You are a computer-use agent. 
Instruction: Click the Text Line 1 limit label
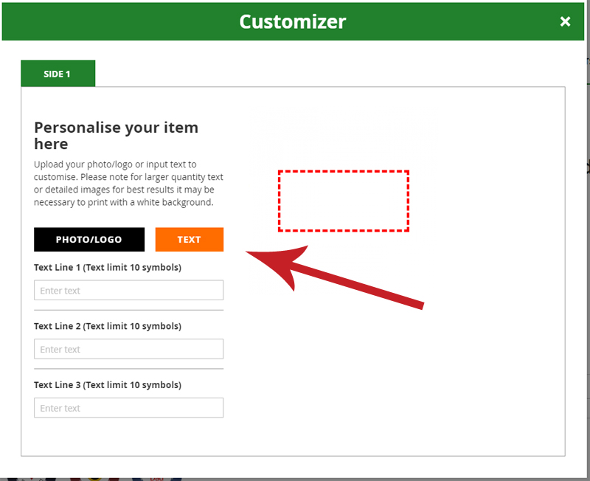click(108, 267)
